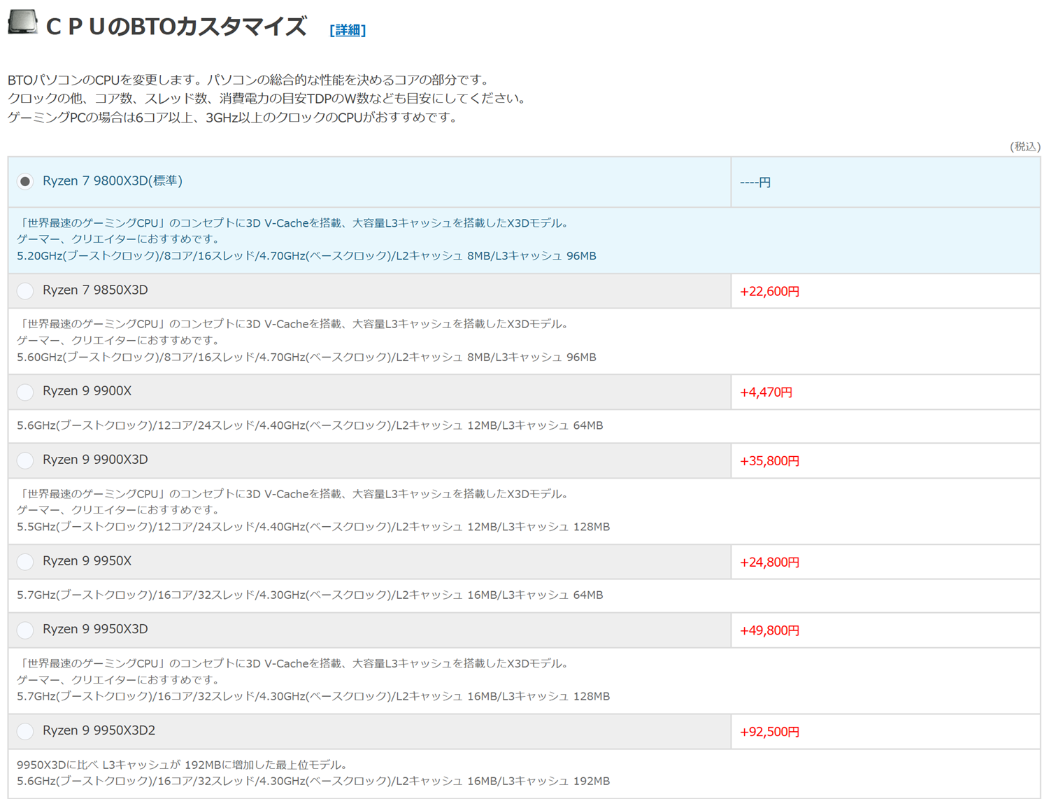Click the Ryzen 7 9800X3D(標準) label
The height and width of the screenshot is (799, 1049).
pyautogui.click(x=113, y=181)
